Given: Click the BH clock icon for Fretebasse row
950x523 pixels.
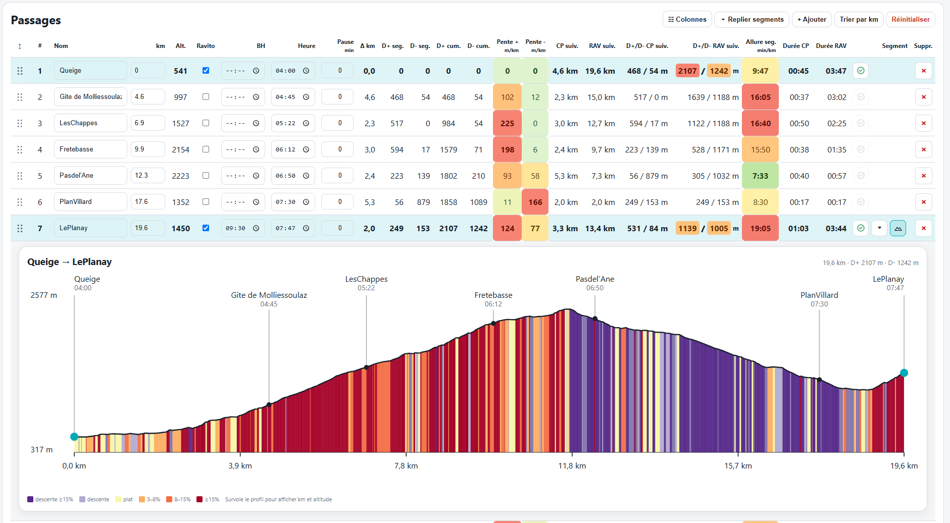Looking at the screenshot, I should (x=256, y=149).
